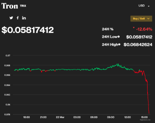Open the Highcharts.com credit link
This screenshot has height=123, width=155.
pos(145,120)
